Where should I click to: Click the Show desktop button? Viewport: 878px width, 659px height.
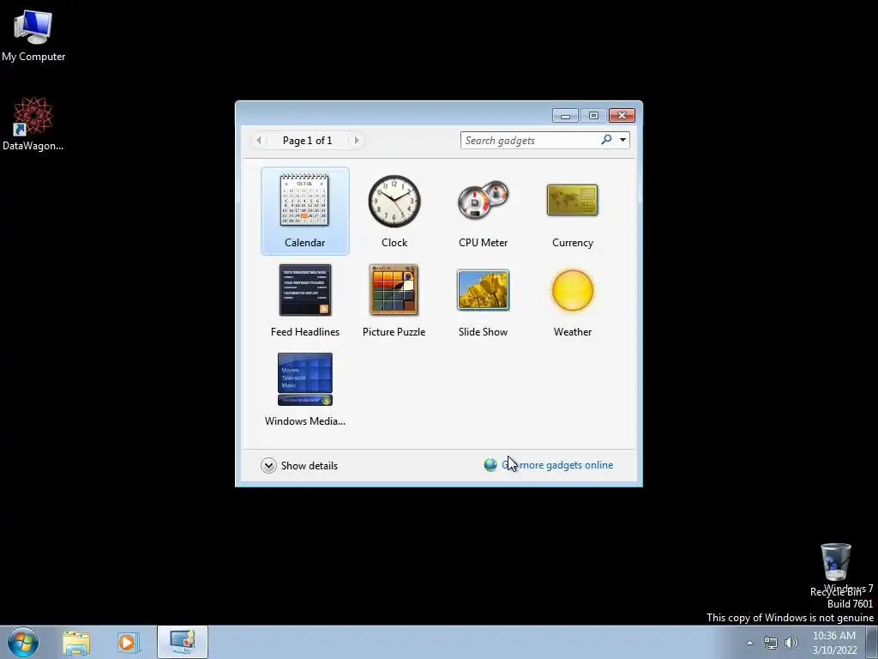(872, 642)
